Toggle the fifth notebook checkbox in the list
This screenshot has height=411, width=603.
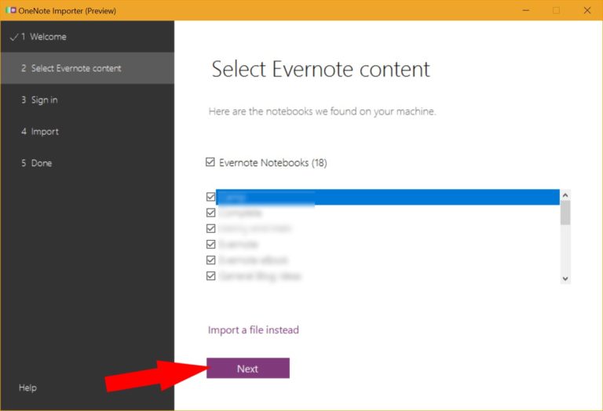210,260
